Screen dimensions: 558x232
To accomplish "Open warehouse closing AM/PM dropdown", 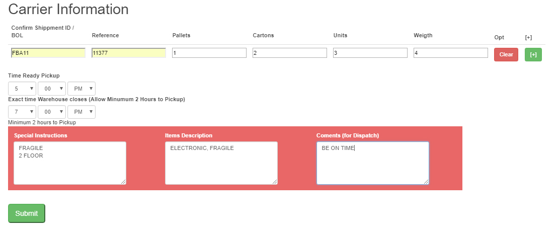I will pyautogui.click(x=82, y=112).
